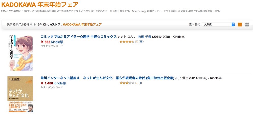Select ¥1,400 Kindle版 price link
Screen dimensions: 254x114
click(53, 83)
